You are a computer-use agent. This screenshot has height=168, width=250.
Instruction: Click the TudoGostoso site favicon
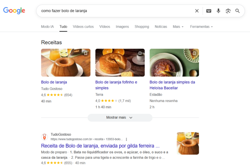pos(45,137)
